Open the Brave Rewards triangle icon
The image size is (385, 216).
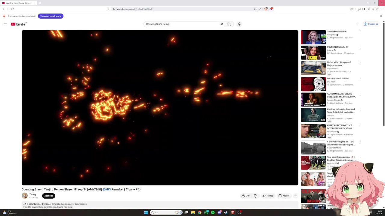(x=271, y=9)
